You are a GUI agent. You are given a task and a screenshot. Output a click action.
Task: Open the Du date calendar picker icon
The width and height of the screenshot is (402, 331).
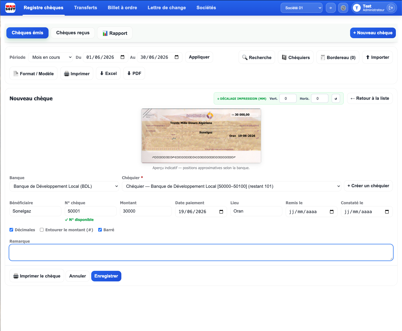[122, 57]
